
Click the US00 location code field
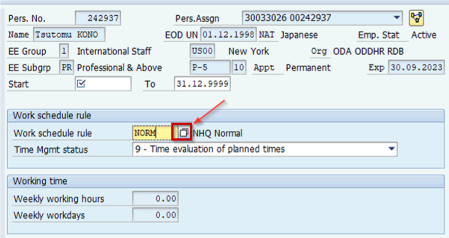coord(202,51)
